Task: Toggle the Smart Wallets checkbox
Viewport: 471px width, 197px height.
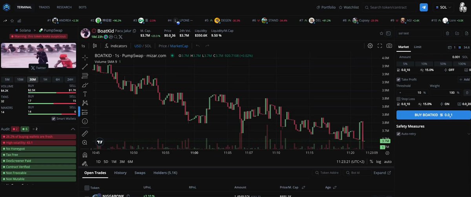Action: [x=53, y=119]
